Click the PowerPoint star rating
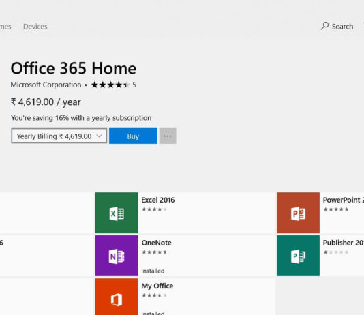 336,209
